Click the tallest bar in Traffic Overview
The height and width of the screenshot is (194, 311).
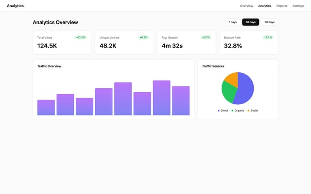click(161, 98)
